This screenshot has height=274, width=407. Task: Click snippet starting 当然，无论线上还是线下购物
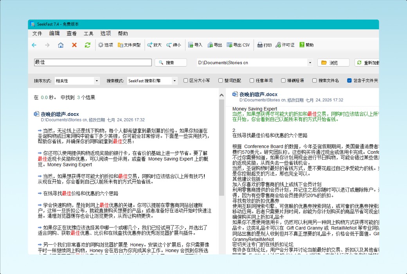[124, 136]
